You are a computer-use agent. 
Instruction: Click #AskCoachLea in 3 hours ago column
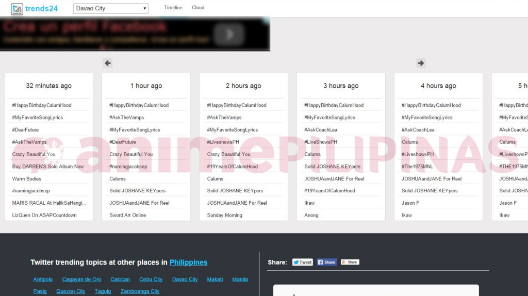click(x=321, y=129)
